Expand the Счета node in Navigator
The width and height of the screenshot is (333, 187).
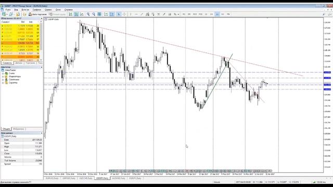coord(3,73)
